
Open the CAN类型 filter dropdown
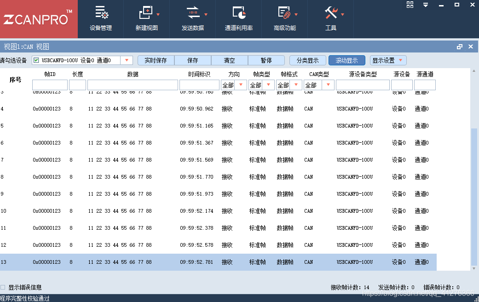pyautogui.click(x=328, y=85)
